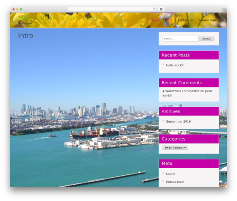
Task: Open the Select Category dropdown
Action: (175, 148)
